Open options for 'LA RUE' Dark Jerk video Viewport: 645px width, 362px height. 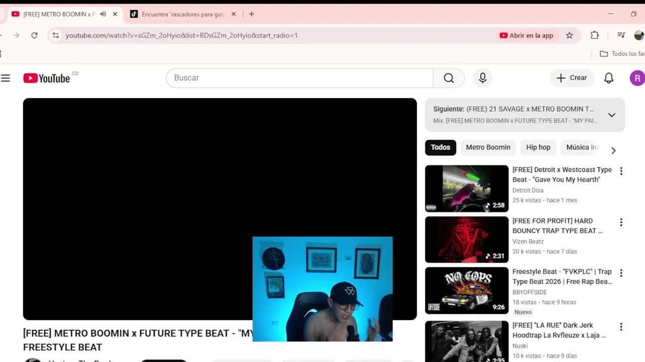pyautogui.click(x=621, y=327)
